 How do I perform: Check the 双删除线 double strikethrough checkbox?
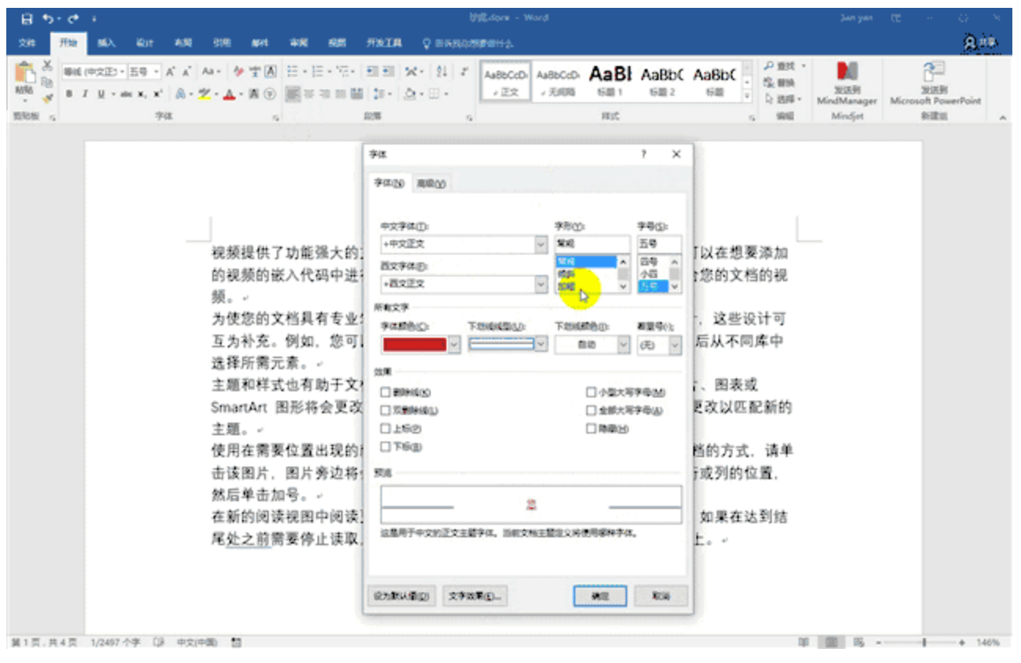(385, 410)
